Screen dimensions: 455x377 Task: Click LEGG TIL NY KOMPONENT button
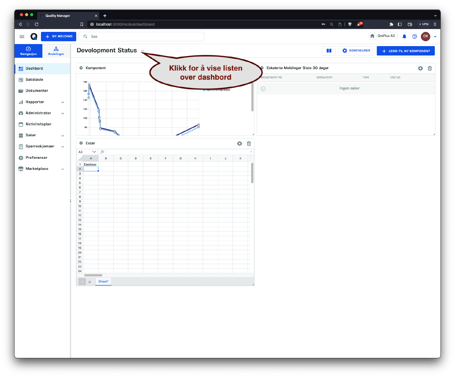coord(406,51)
